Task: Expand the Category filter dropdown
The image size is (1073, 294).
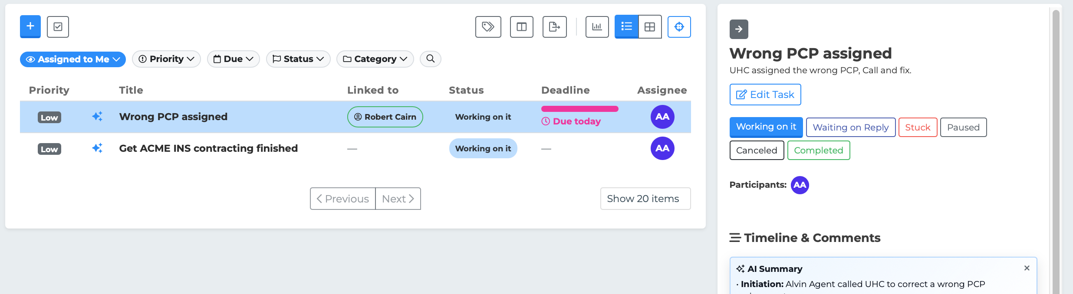Action: pyautogui.click(x=375, y=59)
